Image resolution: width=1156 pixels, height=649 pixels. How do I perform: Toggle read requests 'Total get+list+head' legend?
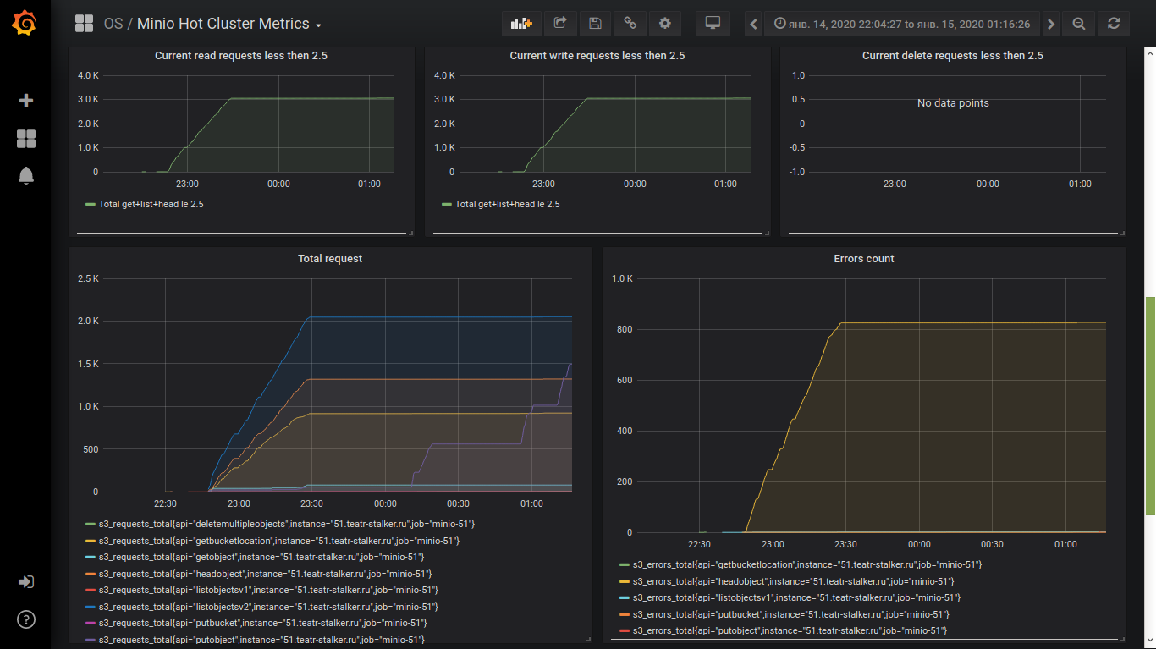click(151, 204)
